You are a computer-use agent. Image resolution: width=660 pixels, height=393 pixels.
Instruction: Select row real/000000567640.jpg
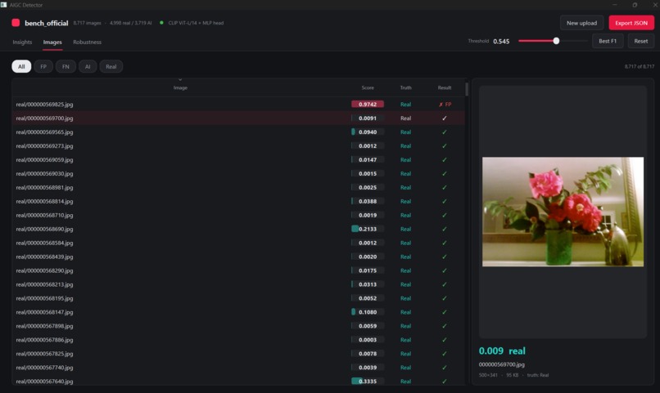coord(238,381)
